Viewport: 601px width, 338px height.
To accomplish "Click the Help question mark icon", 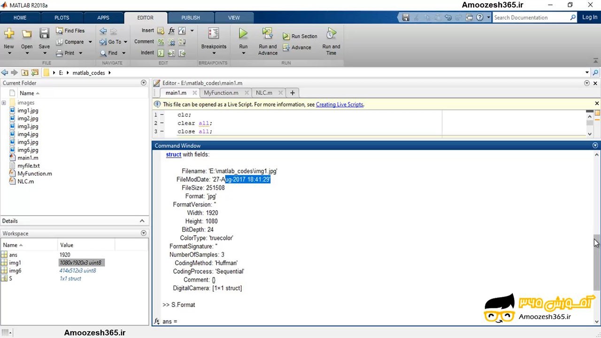I will [480, 17].
